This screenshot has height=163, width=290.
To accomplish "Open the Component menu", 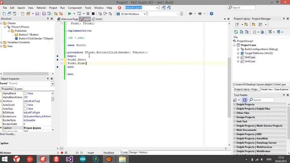I will click(x=75, y=8).
